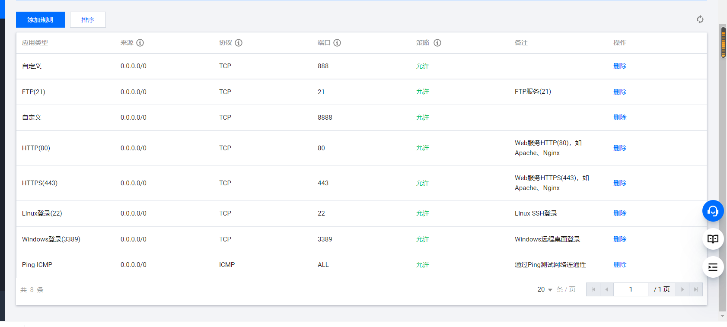Click the refresh icon above the table
The image size is (727, 327).
pyautogui.click(x=700, y=19)
